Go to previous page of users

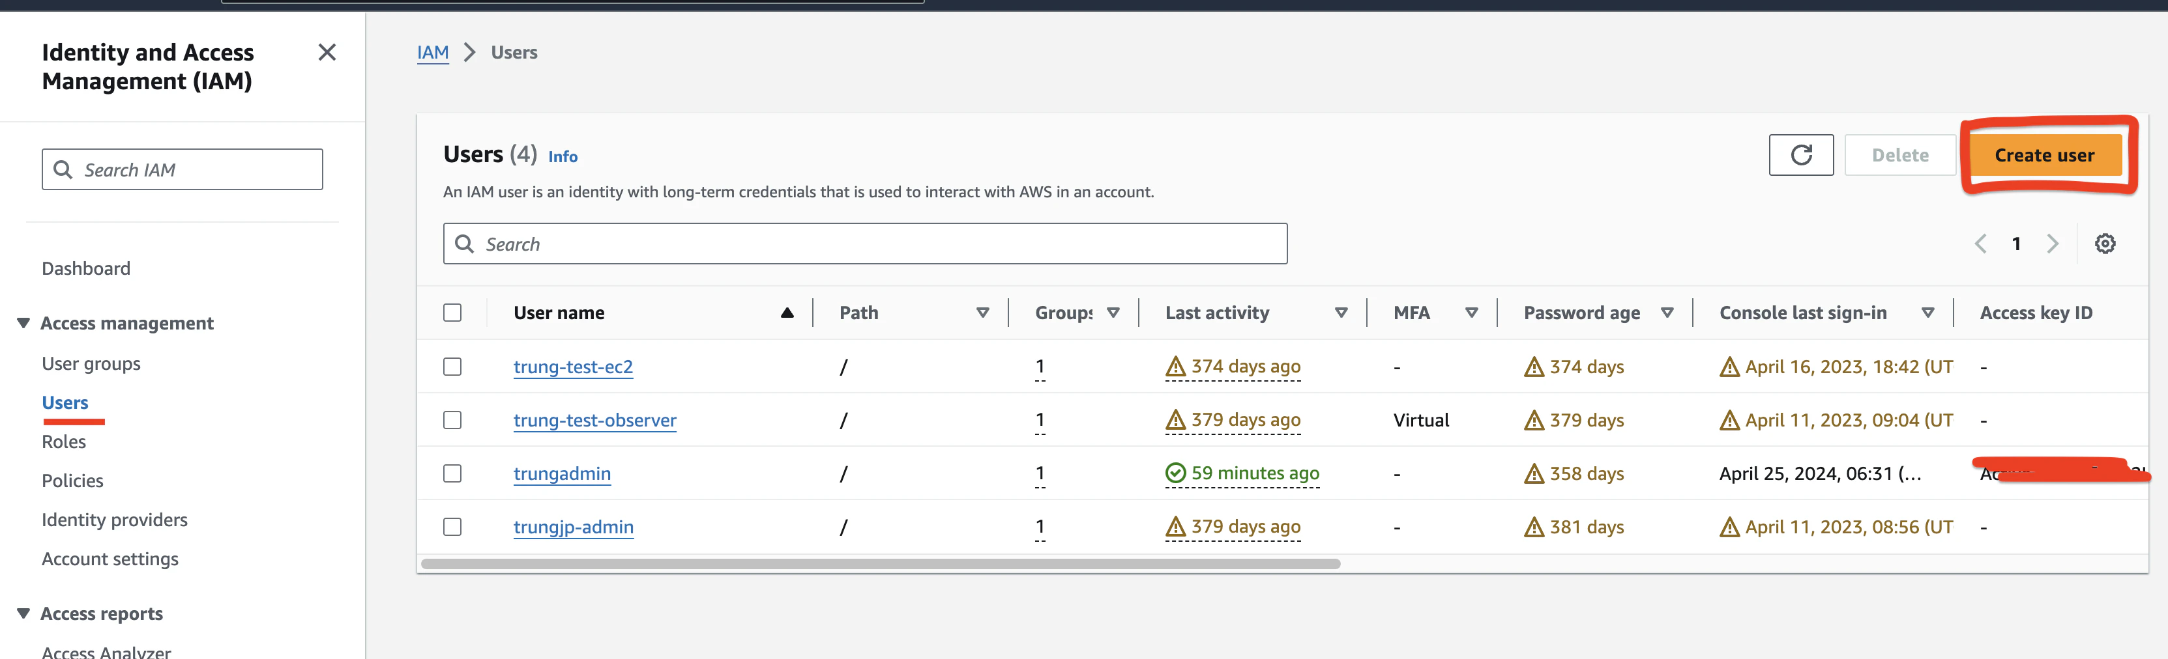tap(1980, 244)
